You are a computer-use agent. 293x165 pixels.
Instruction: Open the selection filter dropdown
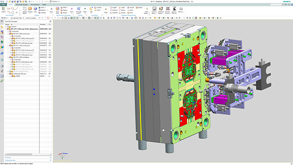pos(17,18)
